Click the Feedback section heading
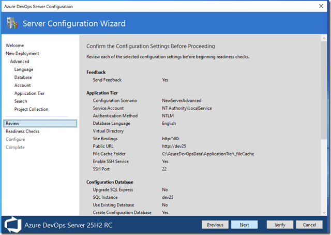The height and width of the screenshot is (235, 331). 96,72
